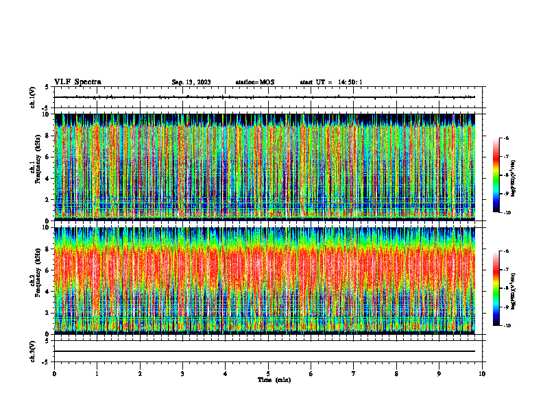Click the "VLF Spectra" plot title
Viewport: 543px width, 419px height.
pos(77,82)
